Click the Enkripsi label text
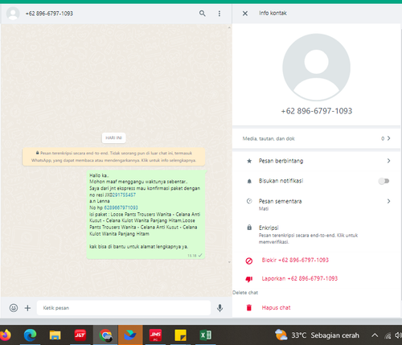This screenshot has height=345, width=402. point(269,228)
